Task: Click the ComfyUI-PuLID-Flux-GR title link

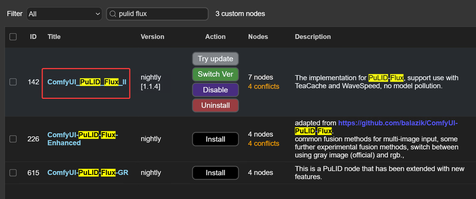Action: coord(88,172)
